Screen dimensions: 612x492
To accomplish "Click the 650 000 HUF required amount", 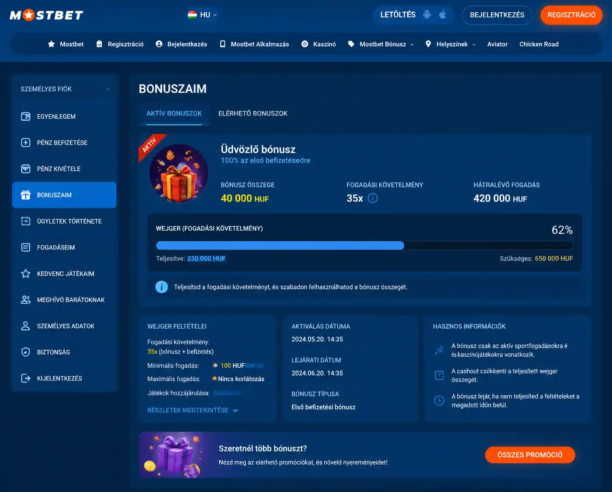I will pos(554,259).
